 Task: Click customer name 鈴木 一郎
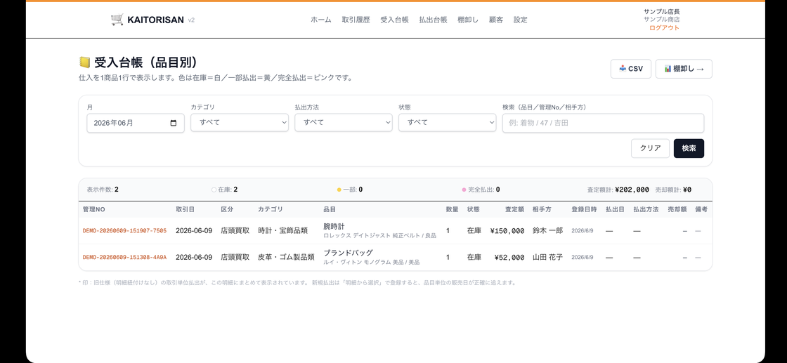coord(547,230)
